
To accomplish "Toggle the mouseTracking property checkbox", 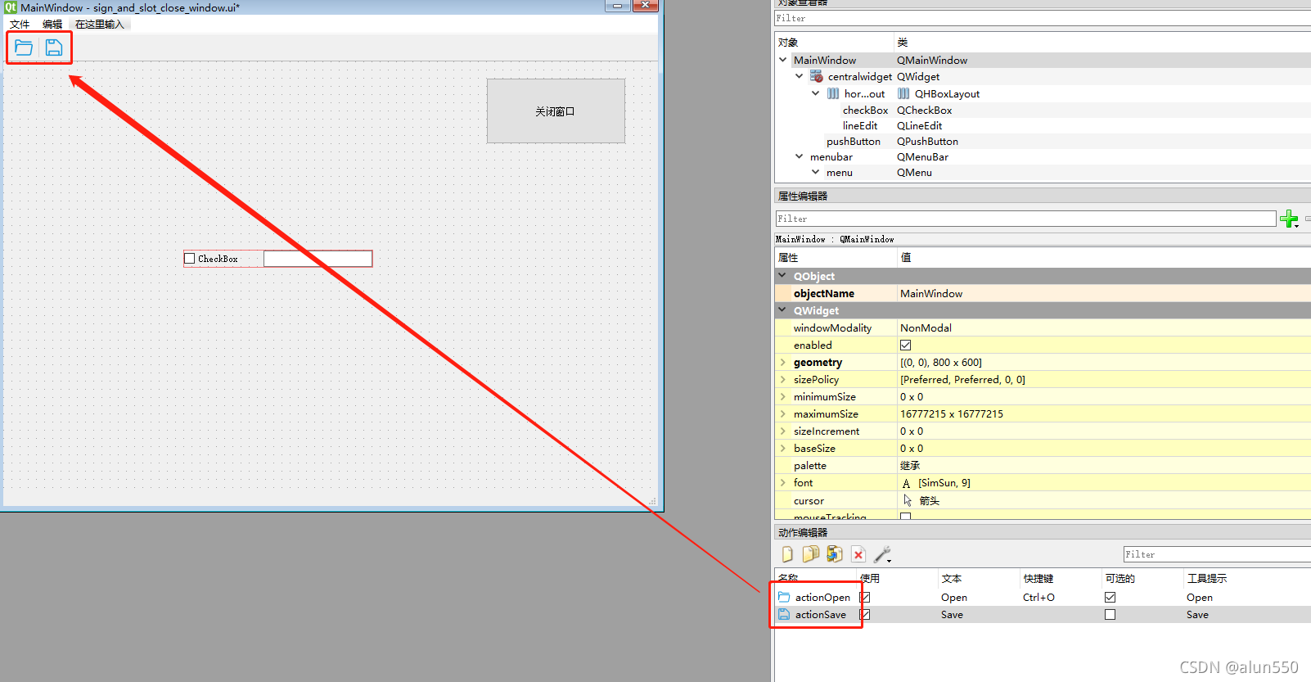I will pyautogui.click(x=906, y=516).
